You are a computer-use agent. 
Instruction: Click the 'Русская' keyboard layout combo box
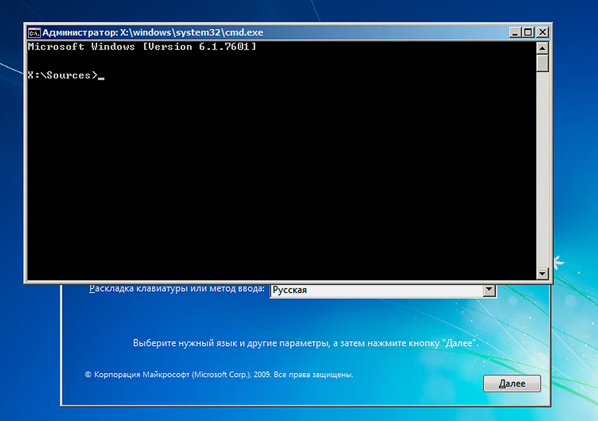click(x=383, y=290)
